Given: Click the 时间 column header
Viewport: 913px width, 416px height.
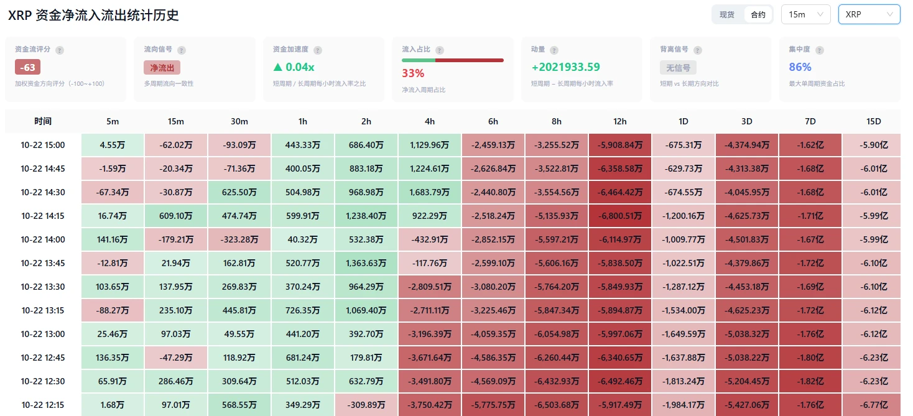Looking at the screenshot, I should 43,121.
